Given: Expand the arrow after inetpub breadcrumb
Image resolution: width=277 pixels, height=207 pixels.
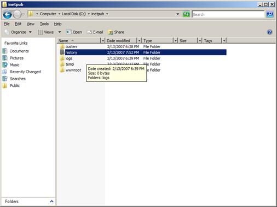Looking at the screenshot, I should coord(107,14).
